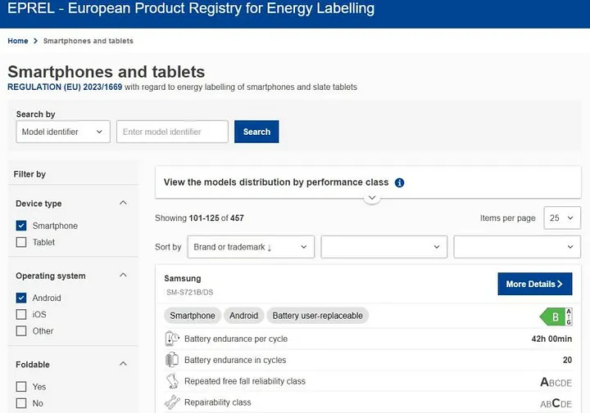Go to Home breadcrumb link

point(18,41)
